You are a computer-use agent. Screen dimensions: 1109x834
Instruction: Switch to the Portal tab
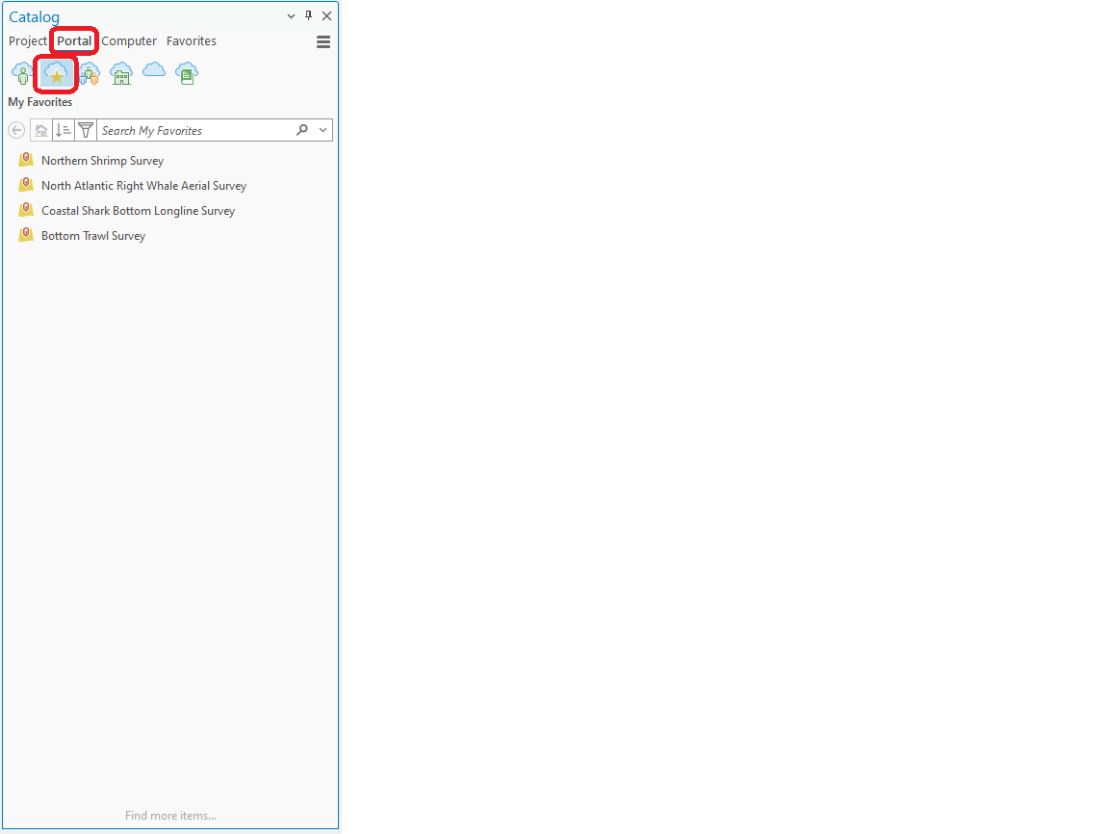coord(74,41)
